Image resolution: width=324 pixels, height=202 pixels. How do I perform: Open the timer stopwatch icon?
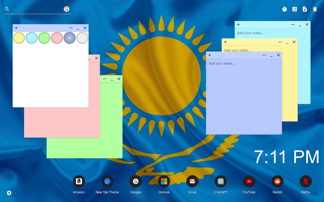pyautogui.click(x=285, y=9)
